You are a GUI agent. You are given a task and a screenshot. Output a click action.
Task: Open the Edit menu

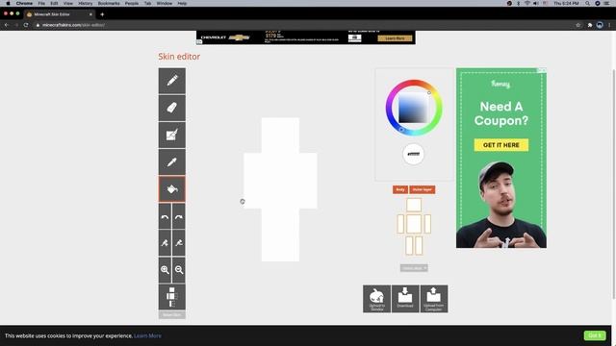pyautogui.click(x=54, y=3)
